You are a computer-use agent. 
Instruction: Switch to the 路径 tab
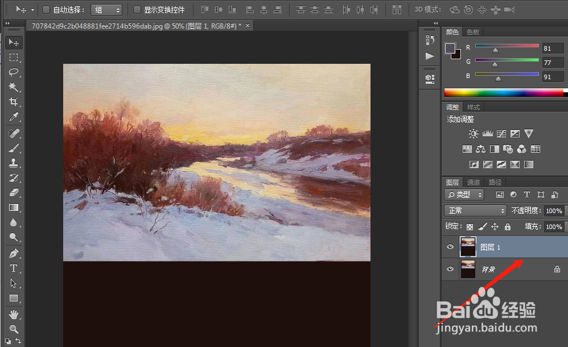click(x=495, y=182)
